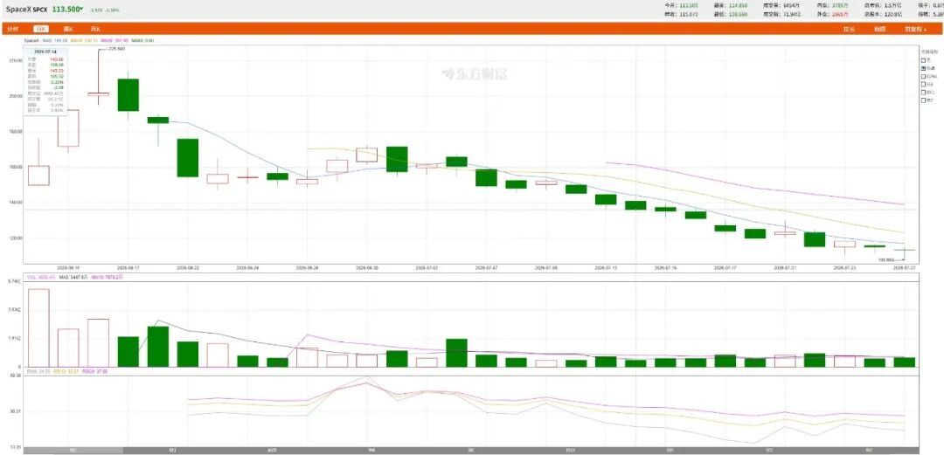
Task: Click the SpaceX SPCX stock name
Action: coord(26,10)
